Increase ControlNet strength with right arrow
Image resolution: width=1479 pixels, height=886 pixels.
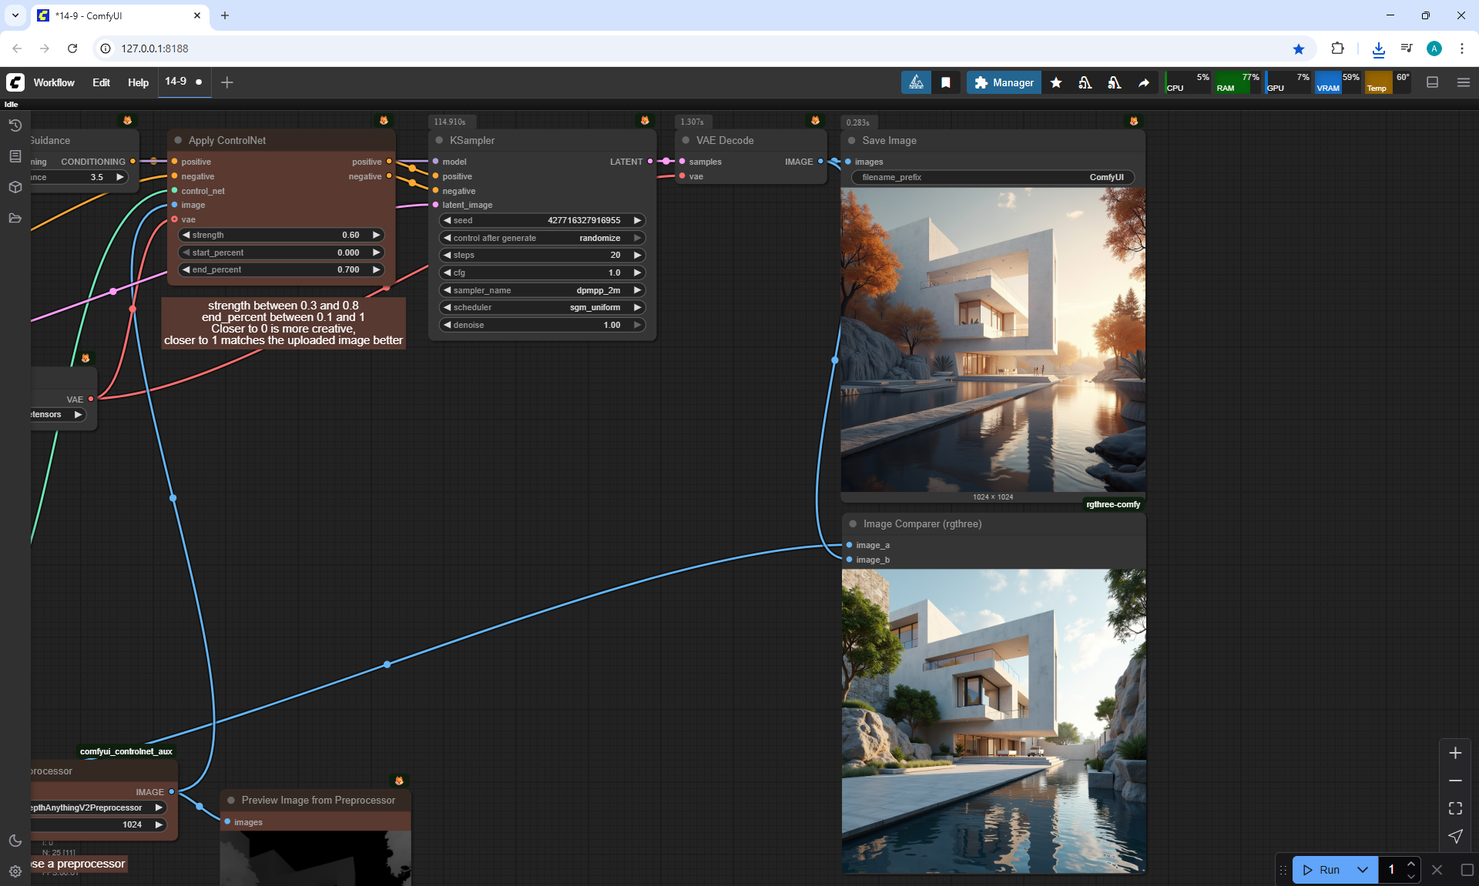point(376,235)
